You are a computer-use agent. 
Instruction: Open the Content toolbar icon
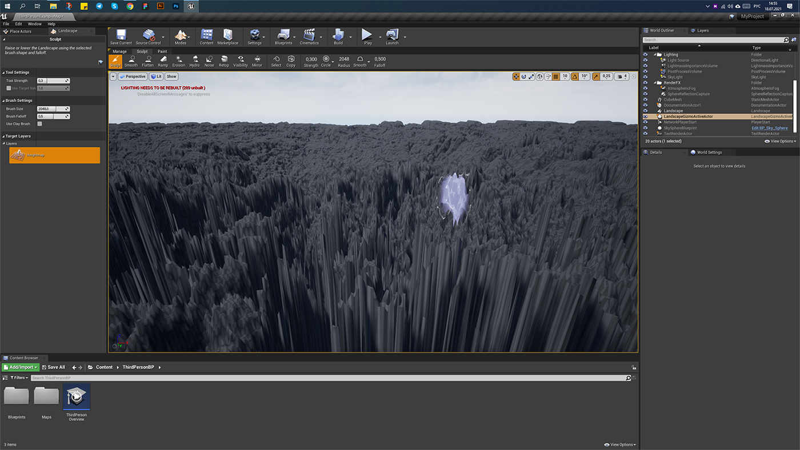(x=207, y=37)
